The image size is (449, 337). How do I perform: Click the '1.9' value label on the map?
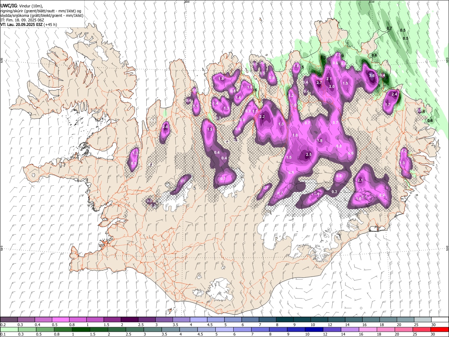click(210, 130)
